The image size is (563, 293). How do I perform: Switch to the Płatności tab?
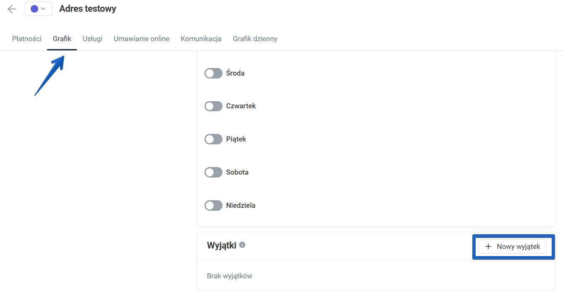tap(26, 38)
